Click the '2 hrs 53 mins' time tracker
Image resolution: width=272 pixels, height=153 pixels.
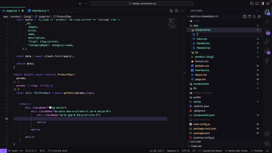57,151
